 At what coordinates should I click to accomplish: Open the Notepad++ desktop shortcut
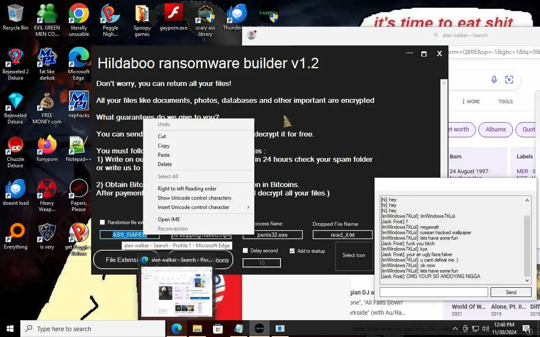tap(79, 148)
